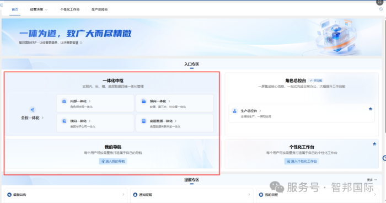Viewport: 386px width, 203px height.
Task: Click the 更多 link in 提醒专区
Action: pos(372,180)
